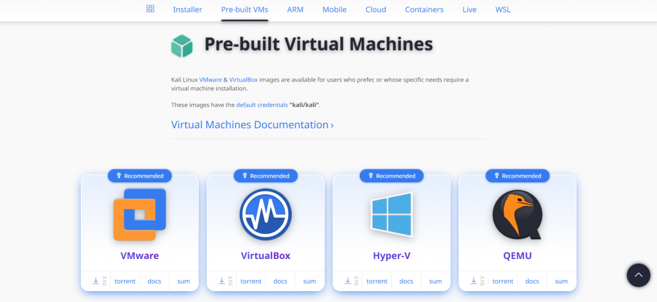Click the Hyper-V Windows logo

point(392,214)
